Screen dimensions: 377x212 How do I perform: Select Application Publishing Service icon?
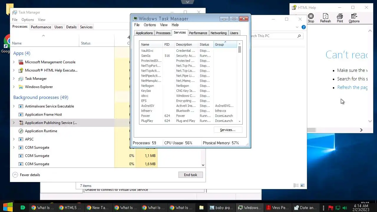tap(21, 123)
